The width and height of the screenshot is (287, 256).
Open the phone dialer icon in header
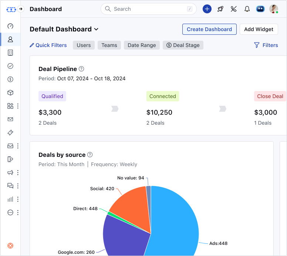pos(234,9)
